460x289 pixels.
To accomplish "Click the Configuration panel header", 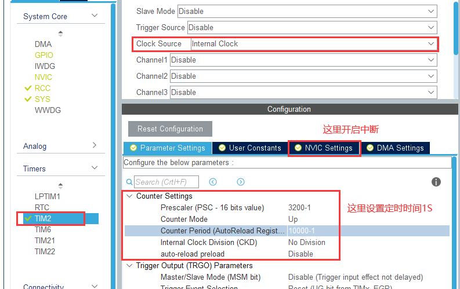I will pyautogui.click(x=289, y=109).
